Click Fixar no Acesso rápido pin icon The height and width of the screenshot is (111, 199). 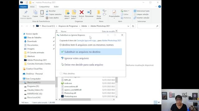pyautogui.click(x=26, y=12)
